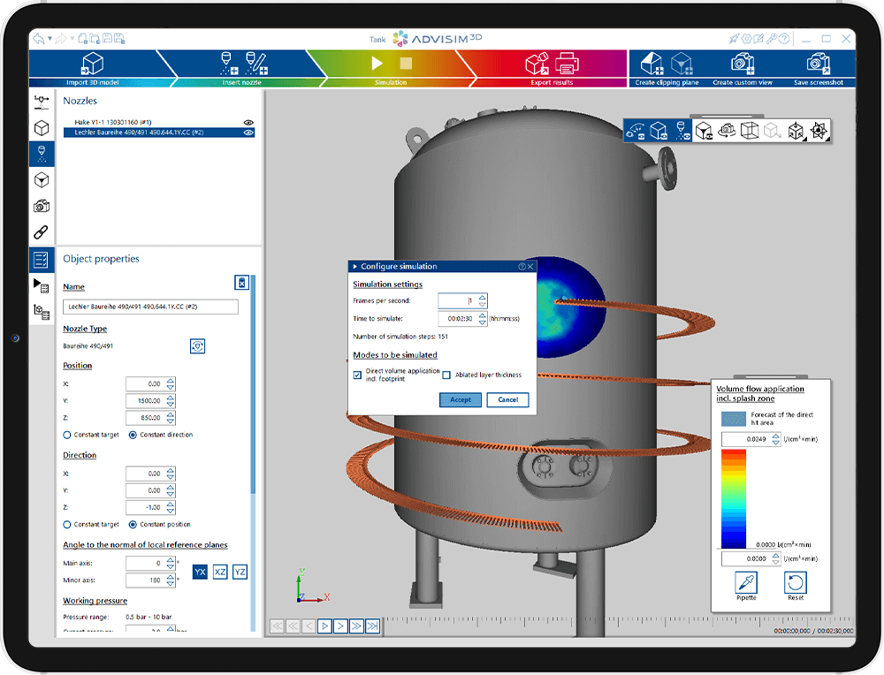This screenshot has height=675, width=884.
Task: Click the Position Z stepper arrows
Action: (x=171, y=418)
